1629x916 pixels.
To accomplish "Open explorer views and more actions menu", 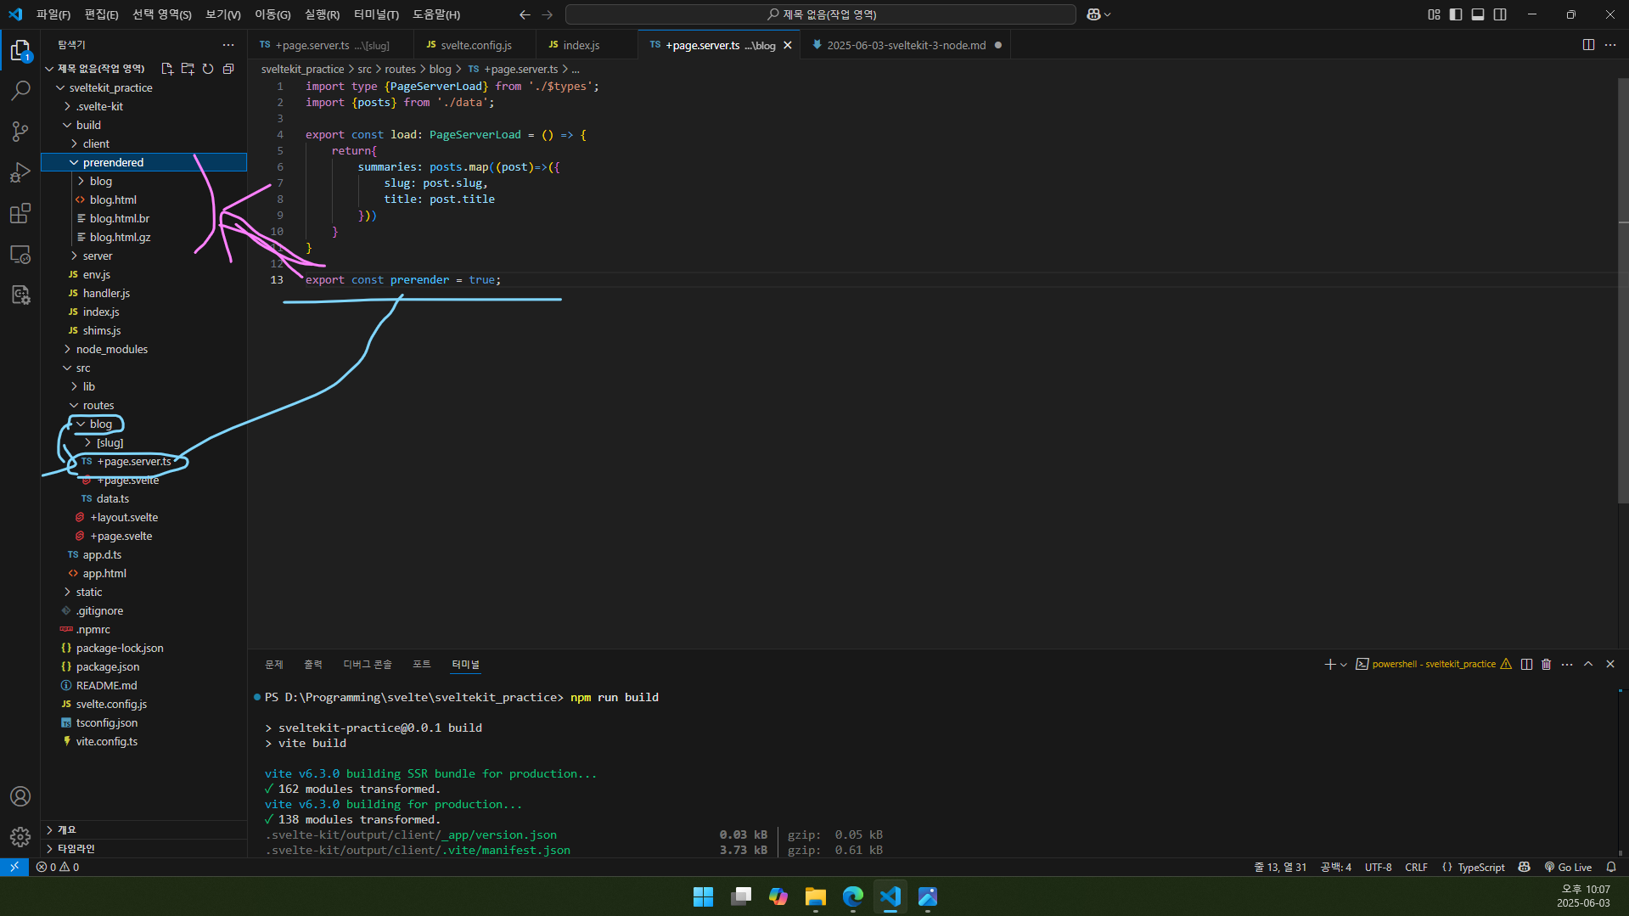I will click(x=228, y=45).
